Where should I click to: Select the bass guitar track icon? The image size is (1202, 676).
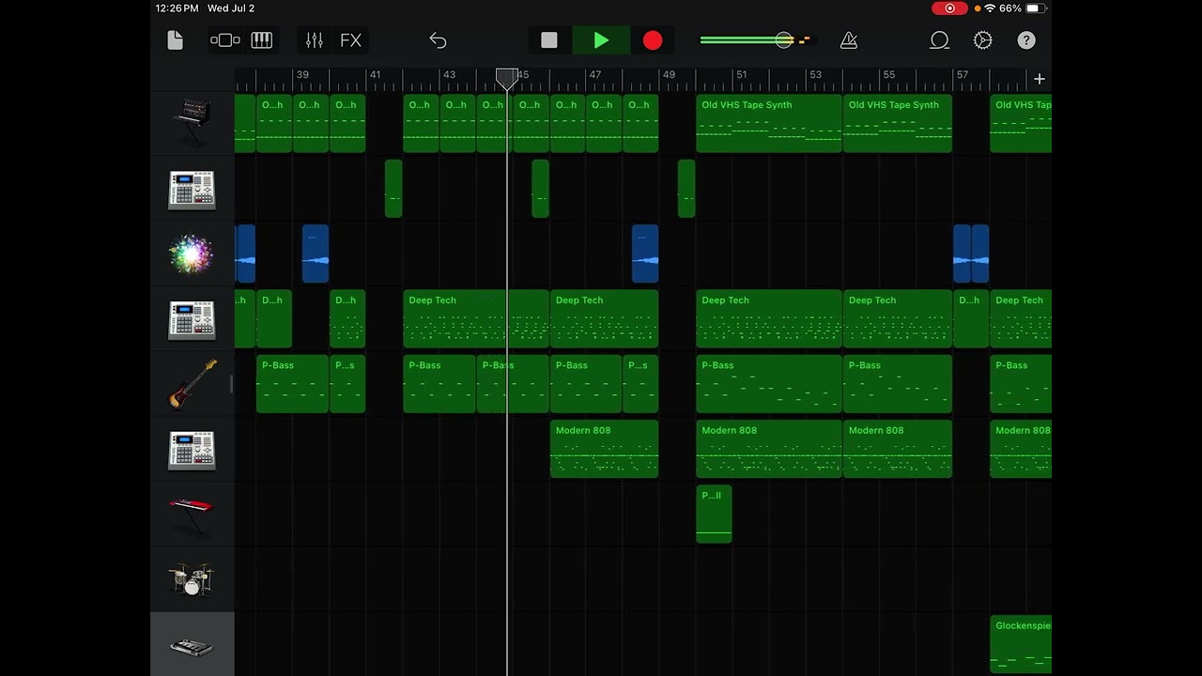[x=192, y=384]
